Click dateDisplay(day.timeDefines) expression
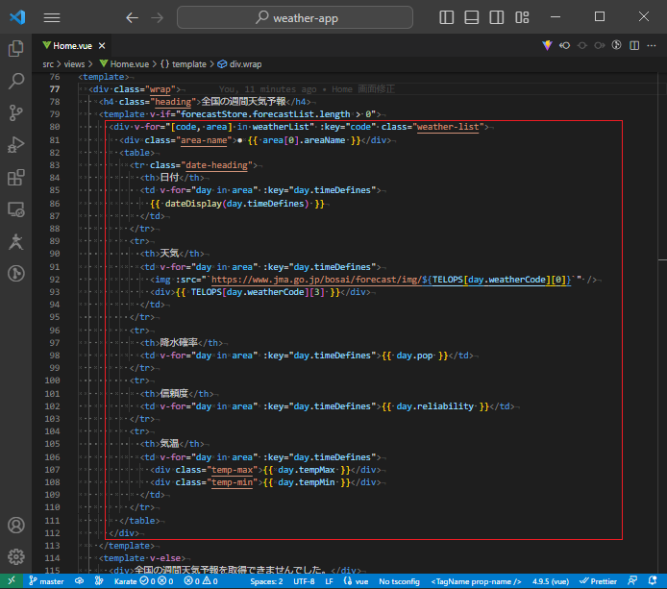 [237, 204]
